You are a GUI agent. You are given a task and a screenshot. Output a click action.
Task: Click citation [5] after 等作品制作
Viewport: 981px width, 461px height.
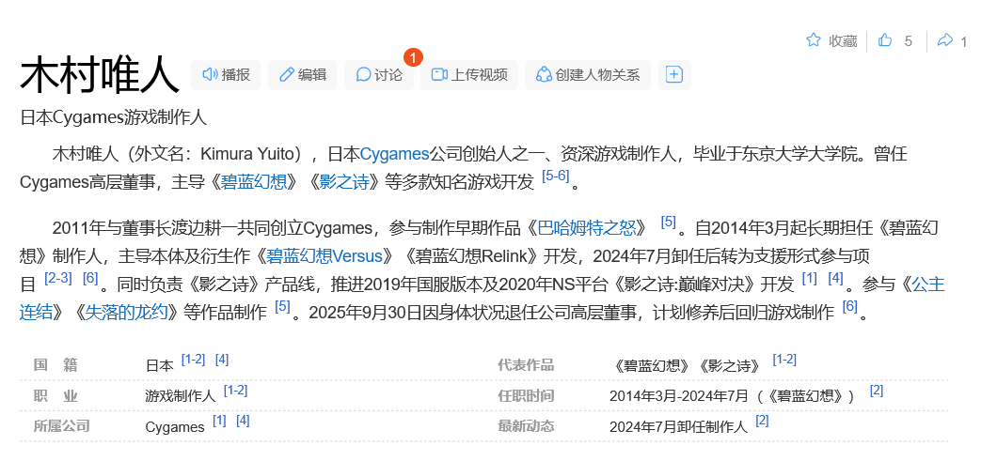(x=283, y=306)
